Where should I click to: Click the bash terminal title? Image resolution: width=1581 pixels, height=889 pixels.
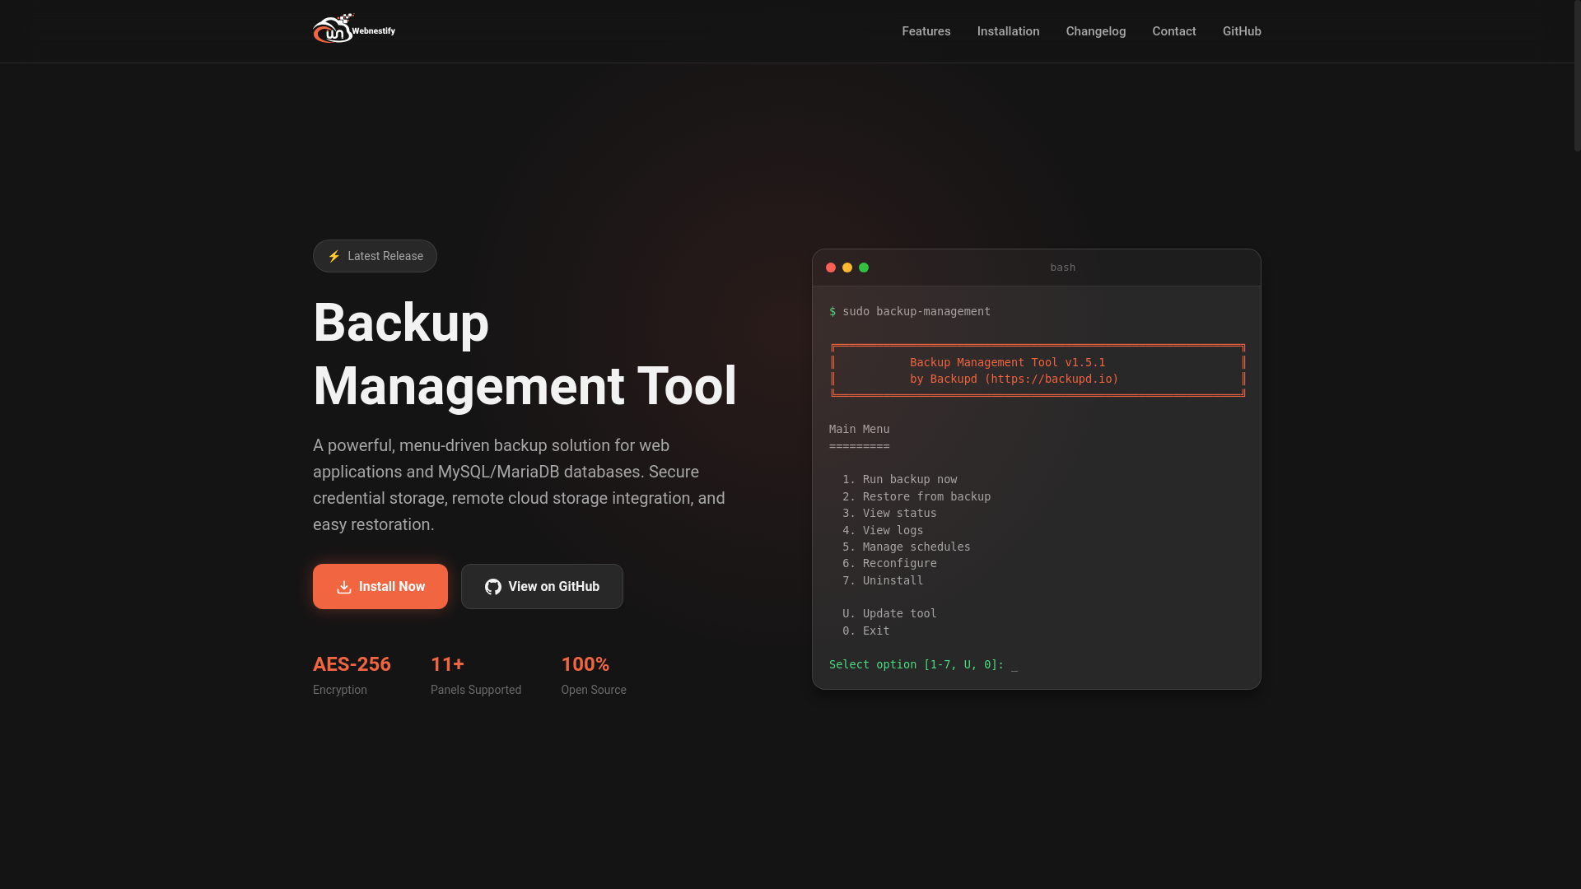(1062, 268)
